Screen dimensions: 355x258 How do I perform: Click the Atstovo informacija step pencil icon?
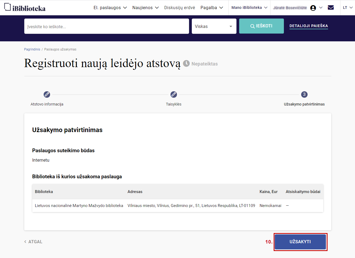pyautogui.click(x=47, y=95)
